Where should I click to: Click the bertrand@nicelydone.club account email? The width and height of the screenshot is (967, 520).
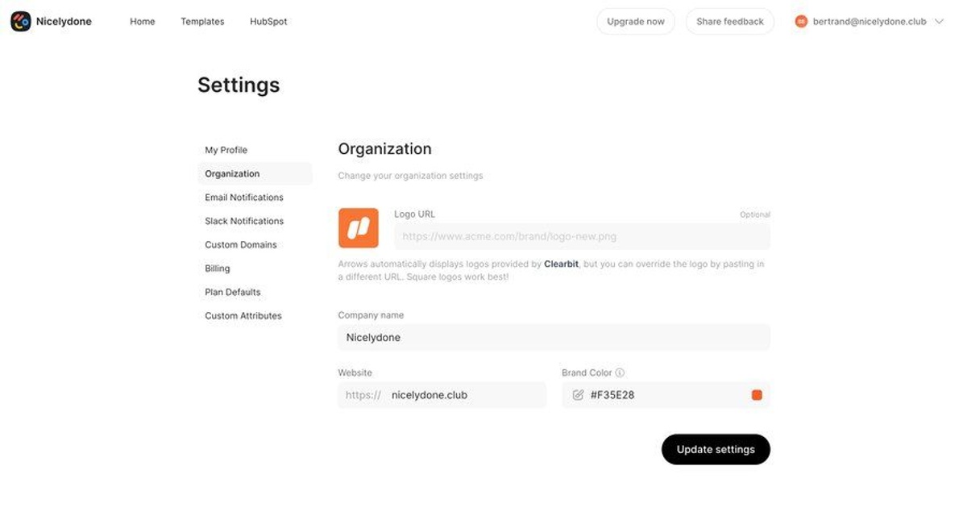point(869,22)
